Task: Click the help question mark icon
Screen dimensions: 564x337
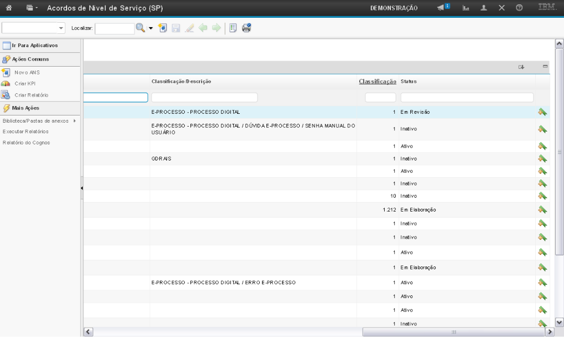Action: pyautogui.click(x=518, y=8)
